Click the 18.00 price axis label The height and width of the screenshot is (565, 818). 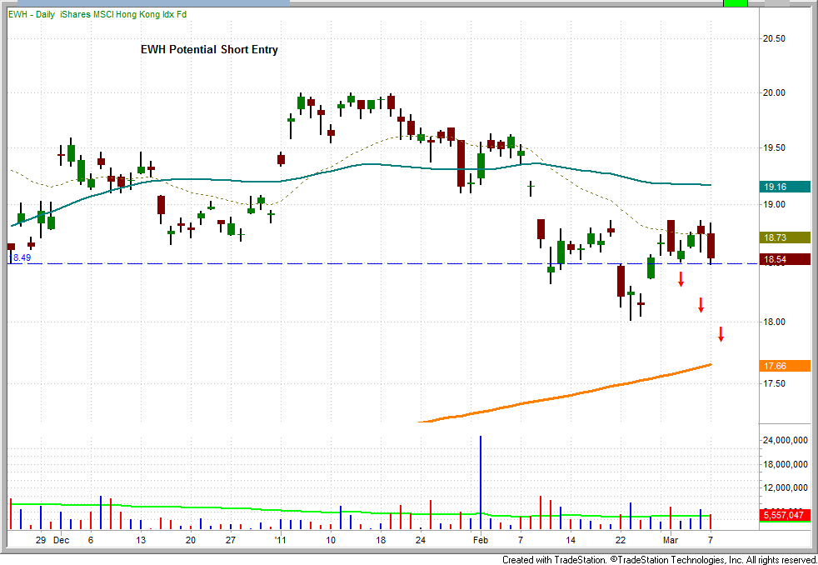[773, 322]
